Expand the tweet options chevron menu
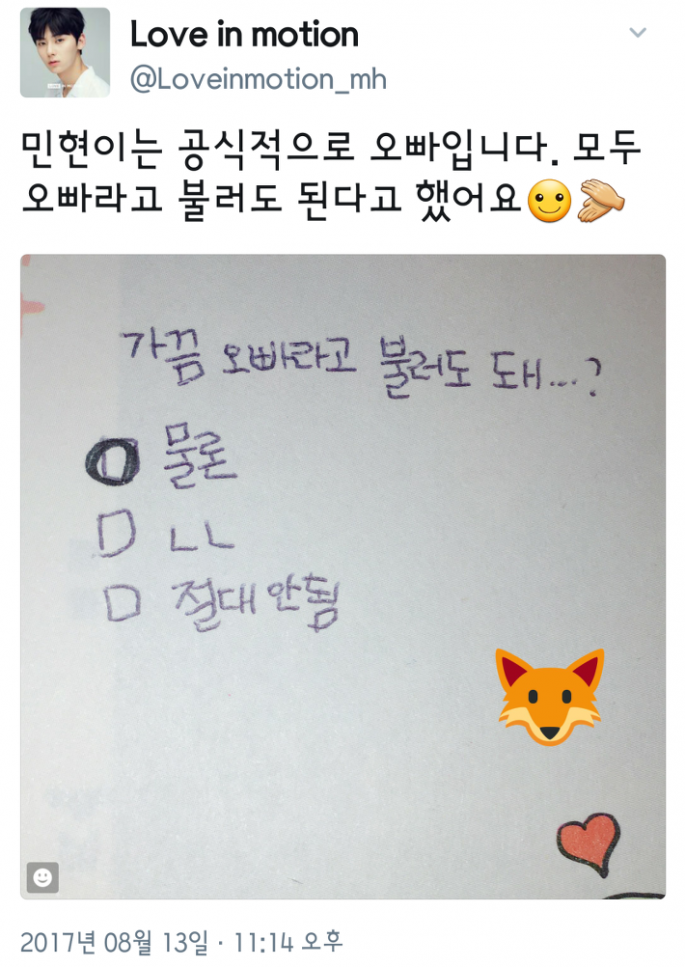This screenshot has width=685, height=967. pyautogui.click(x=638, y=32)
